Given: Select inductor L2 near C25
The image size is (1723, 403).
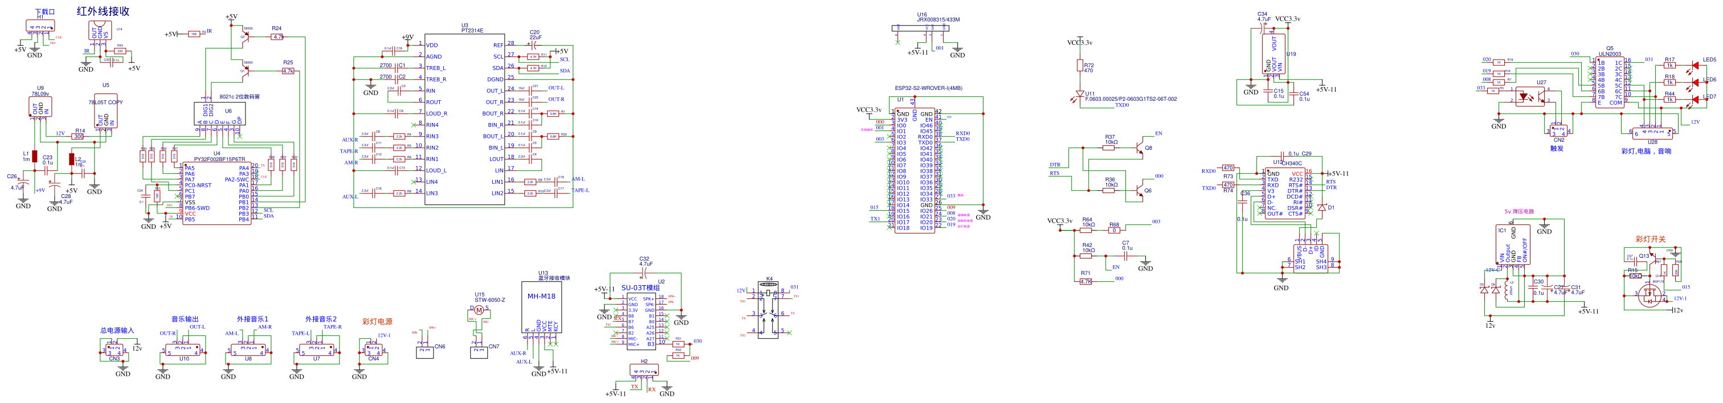Looking at the screenshot, I should click(72, 159).
